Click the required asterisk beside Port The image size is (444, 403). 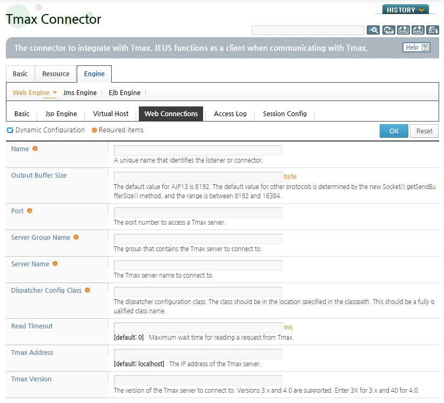(x=30, y=211)
